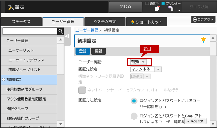
Task: Collapse the sidebar with the arrow handle
Action: pyautogui.click(x=67, y=36)
